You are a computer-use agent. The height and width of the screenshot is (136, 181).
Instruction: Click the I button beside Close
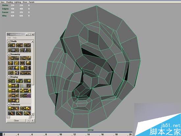[28, 121]
